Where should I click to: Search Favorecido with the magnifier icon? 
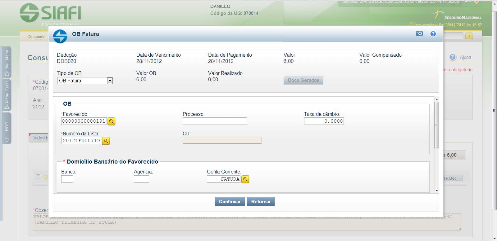(112, 121)
